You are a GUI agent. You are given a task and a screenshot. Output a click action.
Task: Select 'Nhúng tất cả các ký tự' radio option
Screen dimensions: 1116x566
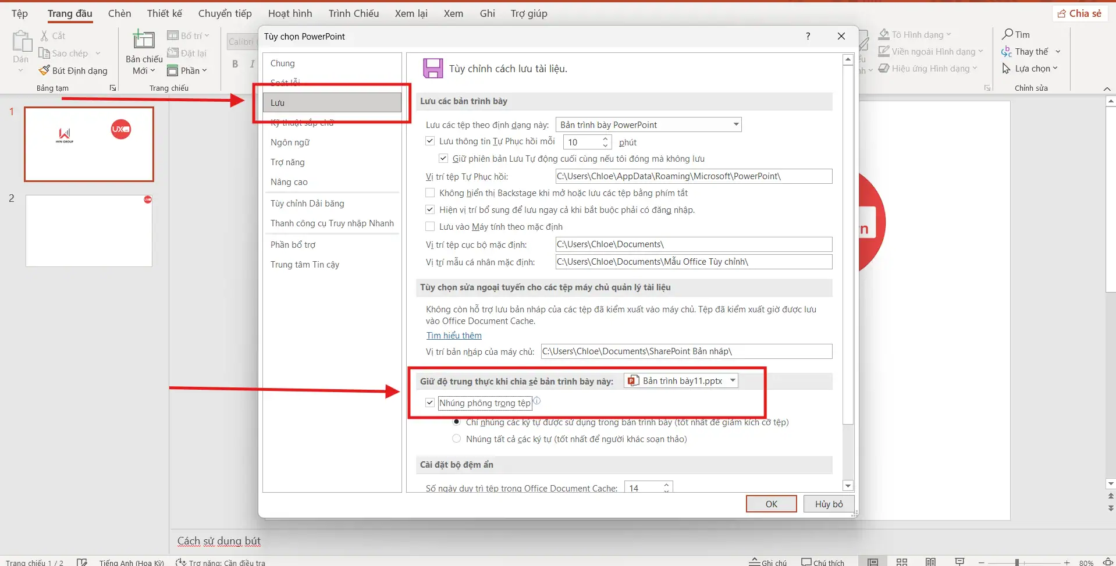pyautogui.click(x=456, y=439)
